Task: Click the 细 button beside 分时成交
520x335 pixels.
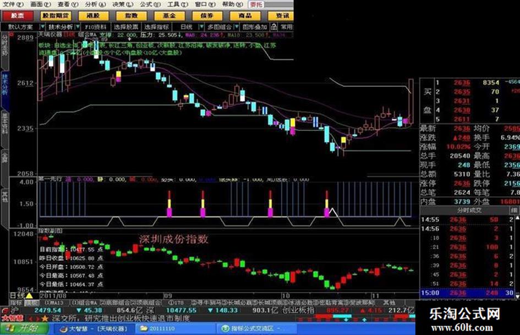Action: pyautogui.click(x=514, y=210)
